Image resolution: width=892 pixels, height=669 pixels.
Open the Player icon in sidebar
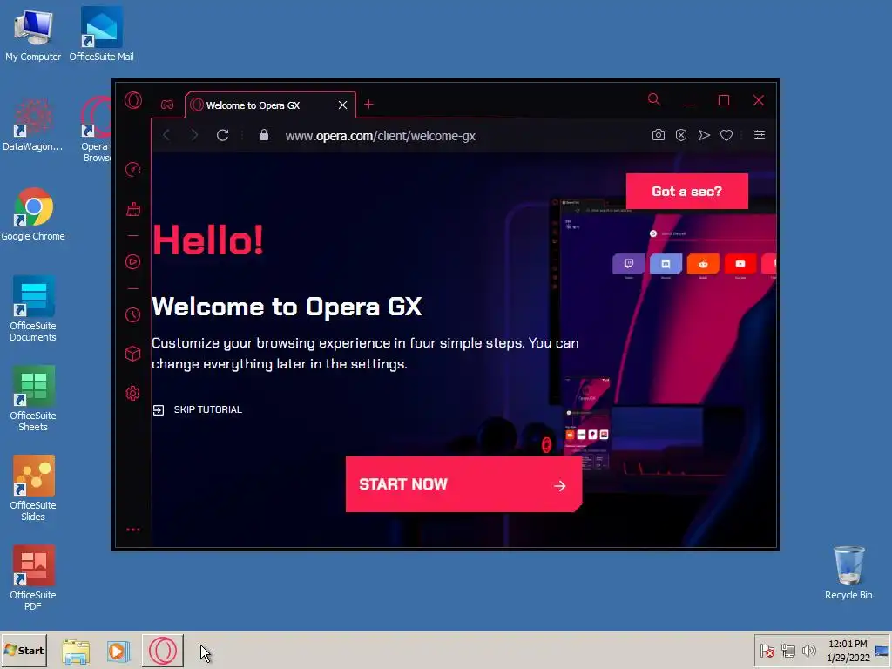132,261
